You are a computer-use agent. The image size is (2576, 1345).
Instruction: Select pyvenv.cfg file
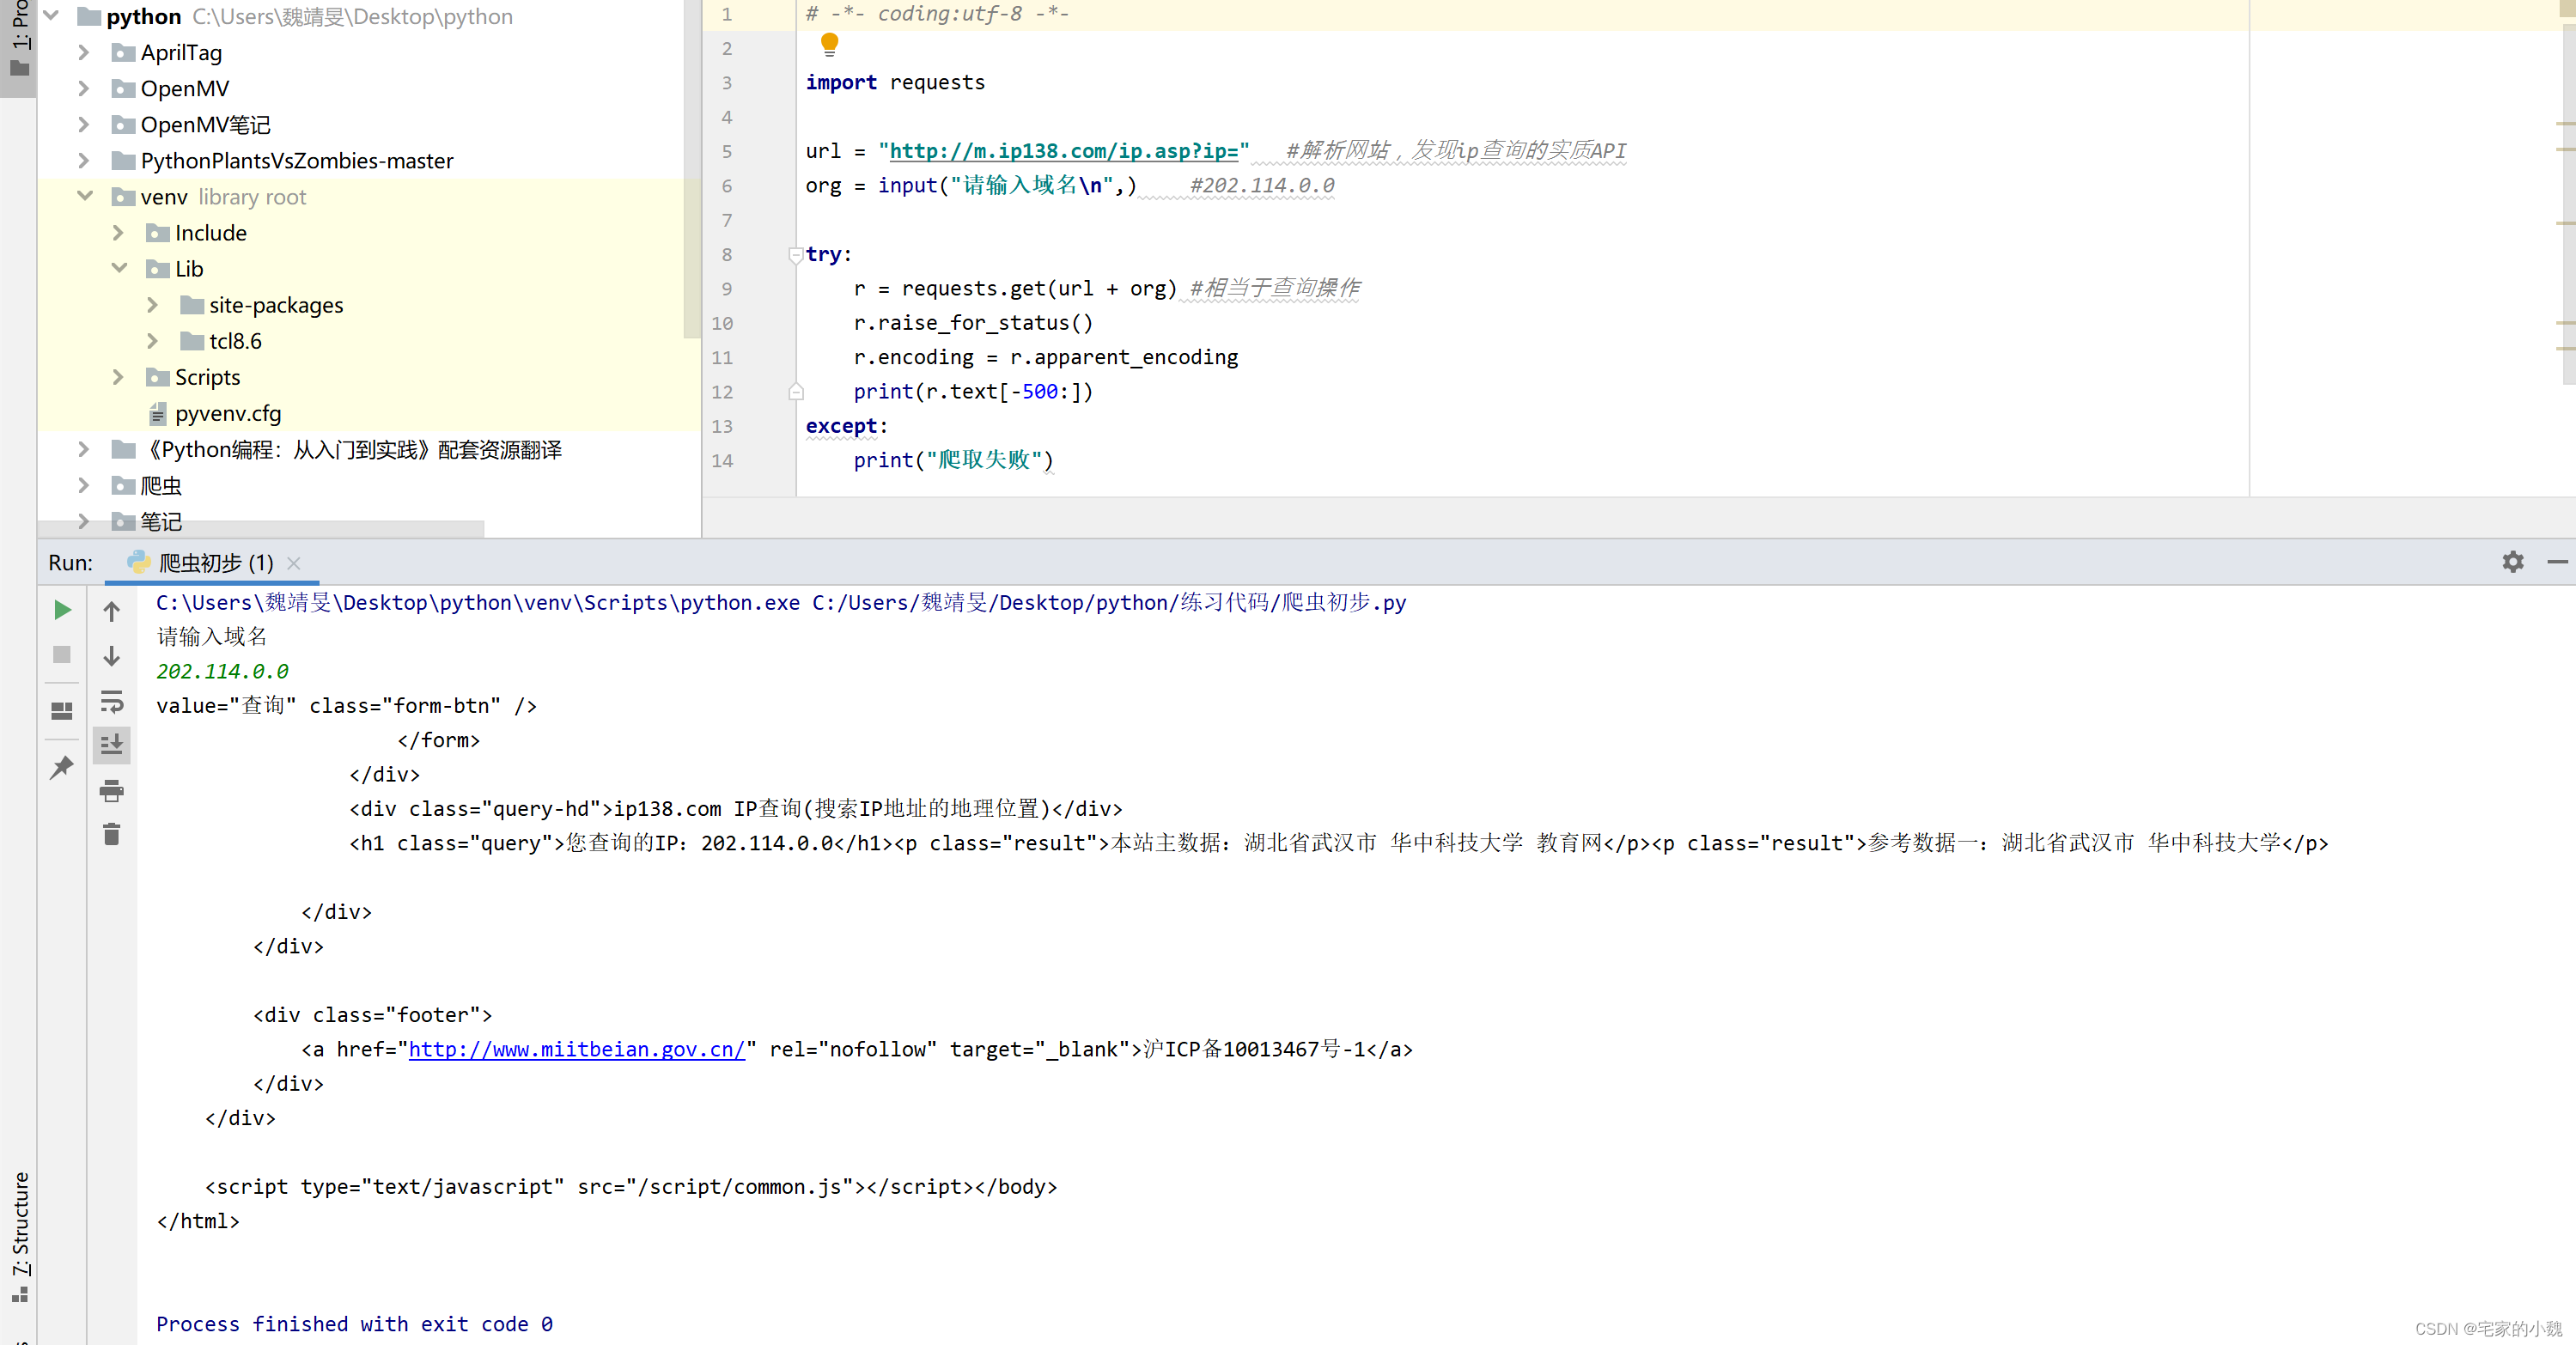tap(227, 413)
